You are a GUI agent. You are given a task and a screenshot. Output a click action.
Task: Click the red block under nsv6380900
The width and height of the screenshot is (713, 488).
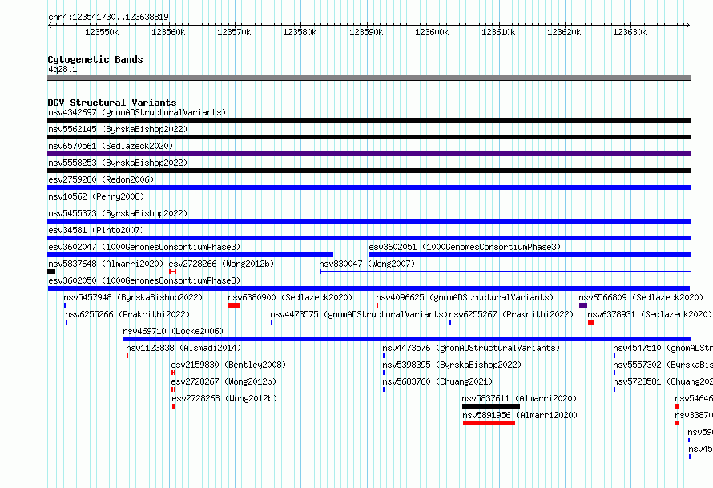[234, 305]
